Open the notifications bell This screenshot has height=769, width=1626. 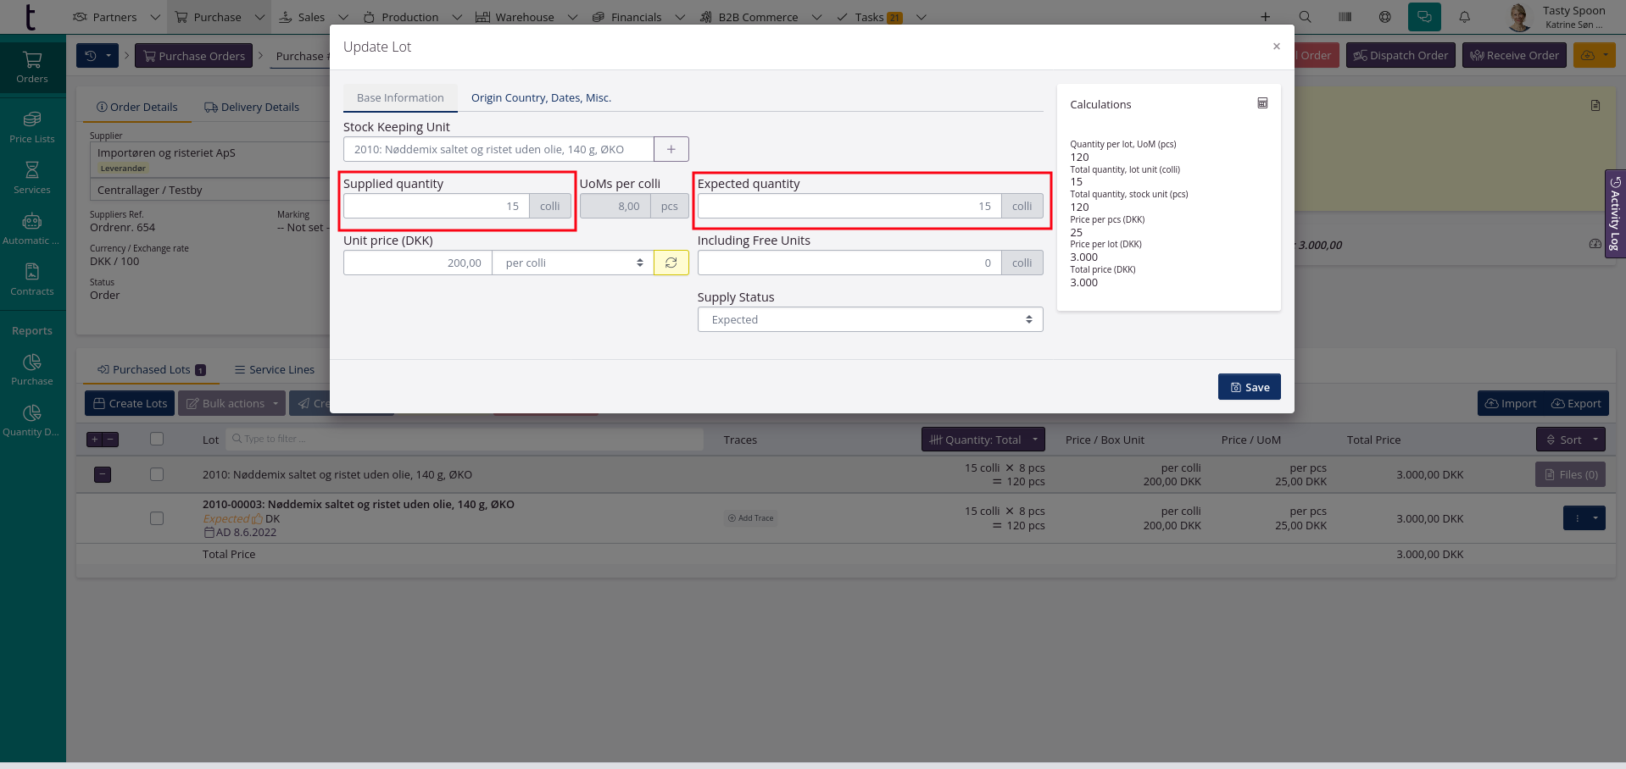(x=1464, y=17)
